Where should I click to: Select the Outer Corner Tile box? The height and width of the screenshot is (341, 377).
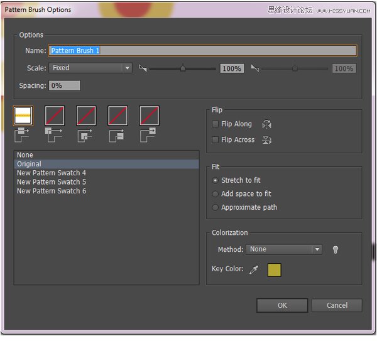tap(55, 116)
